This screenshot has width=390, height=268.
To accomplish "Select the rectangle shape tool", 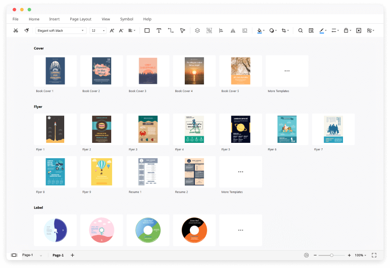I will pyautogui.click(x=147, y=31).
